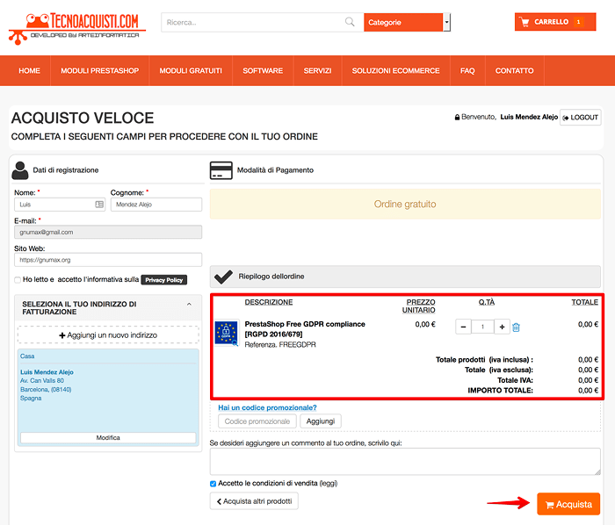Viewport: 615px width, 525px height.
Task: Click product name PrestaShop Free GDPR compliance
Action: tap(305, 329)
